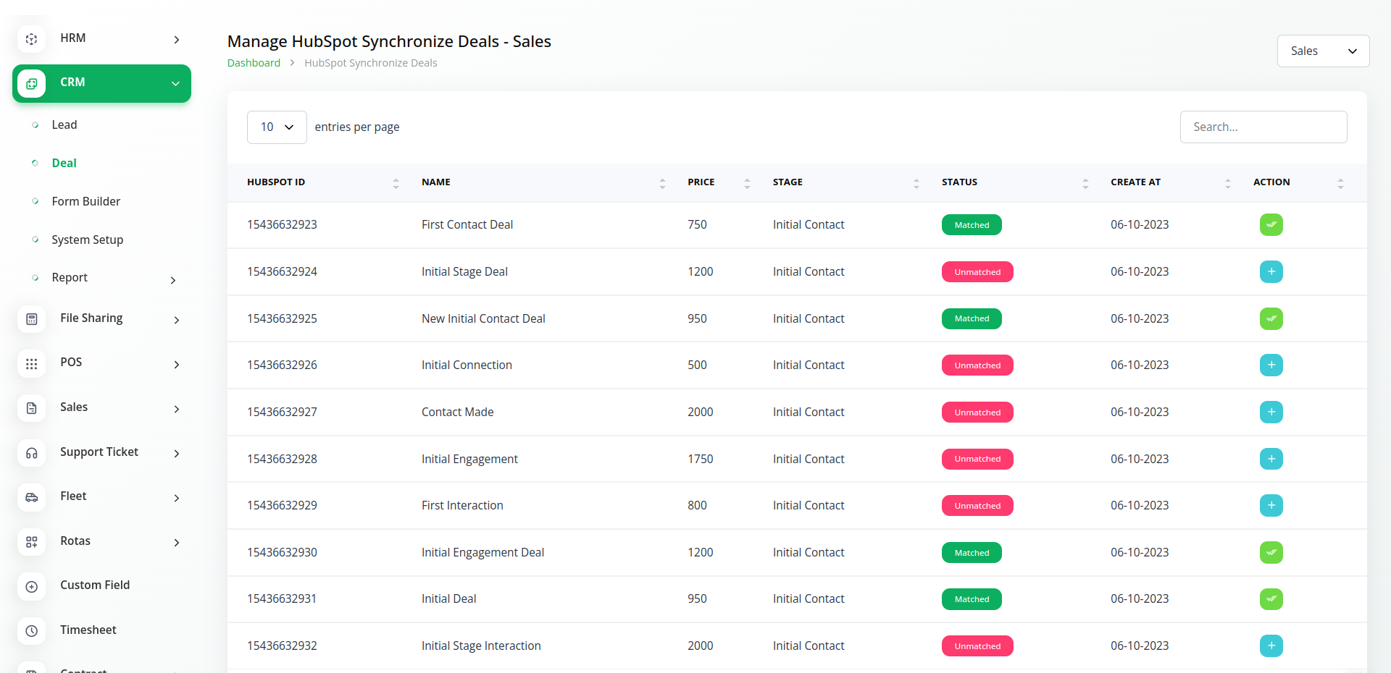Image resolution: width=1391 pixels, height=673 pixels.
Task: Click the Search input field
Action: click(1263, 127)
